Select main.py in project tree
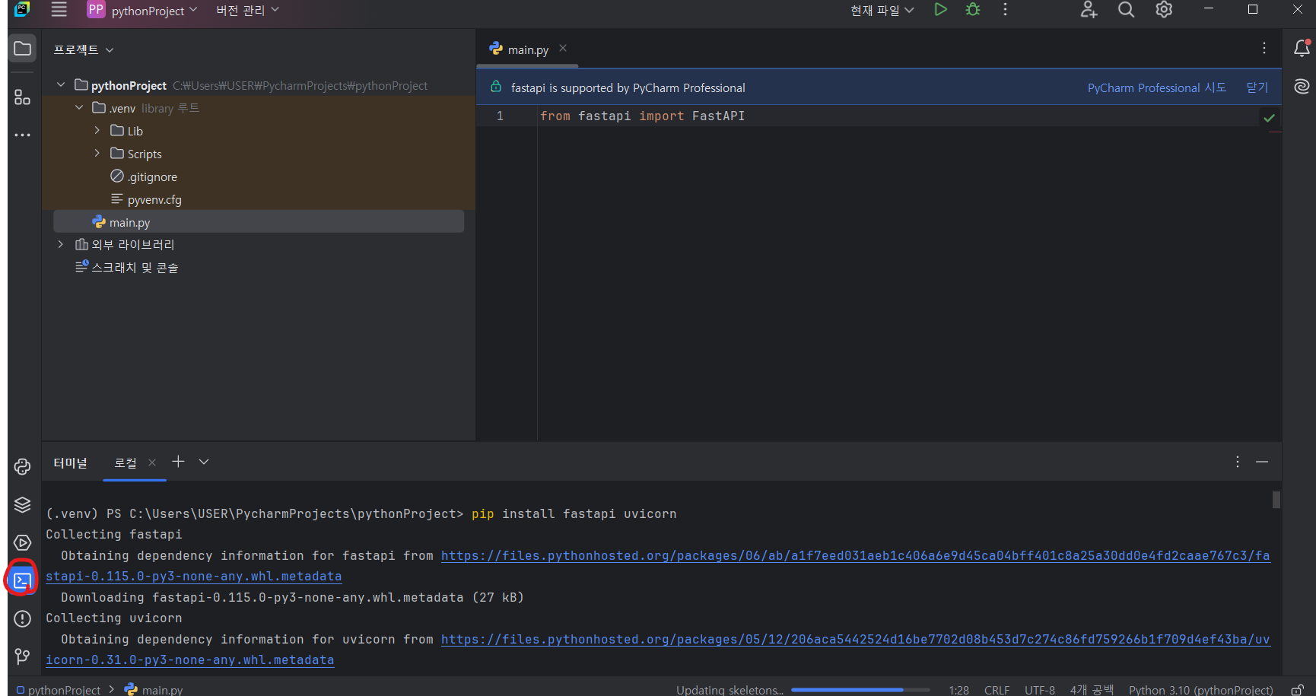 pyautogui.click(x=259, y=222)
